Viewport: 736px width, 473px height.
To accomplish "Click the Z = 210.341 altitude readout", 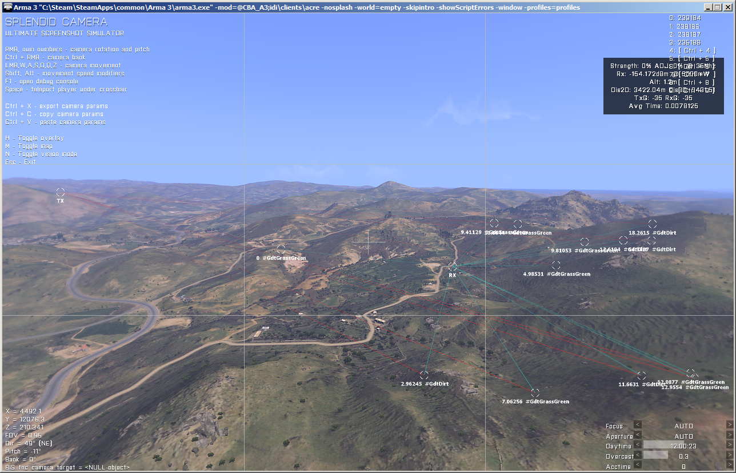I will coord(25,427).
